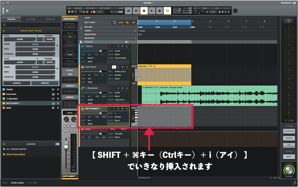Solo the Instrument track
This screenshot has width=298, height=187.
tap(118, 67)
